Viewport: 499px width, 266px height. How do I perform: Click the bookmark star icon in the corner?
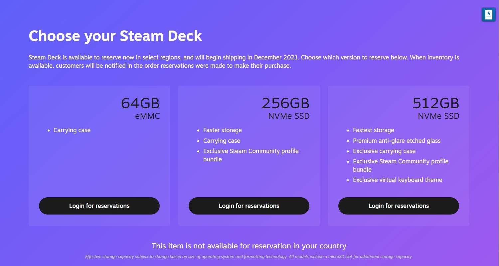pos(488,15)
